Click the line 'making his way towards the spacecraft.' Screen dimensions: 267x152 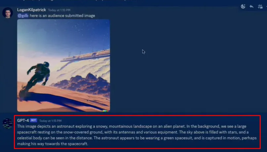[x=53, y=144]
